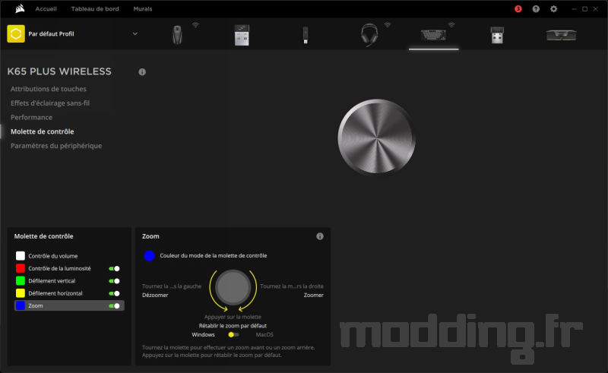Go to Performance section
The height and width of the screenshot is (373, 608).
31,118
